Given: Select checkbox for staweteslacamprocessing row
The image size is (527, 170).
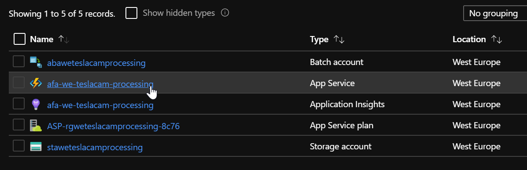Looking at the screenshot, I should pos(19,146).
